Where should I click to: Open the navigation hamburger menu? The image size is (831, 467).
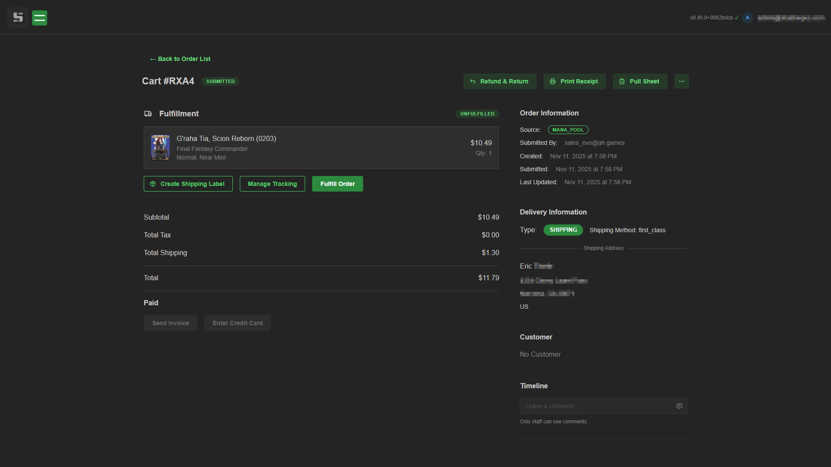coord(39,18)
